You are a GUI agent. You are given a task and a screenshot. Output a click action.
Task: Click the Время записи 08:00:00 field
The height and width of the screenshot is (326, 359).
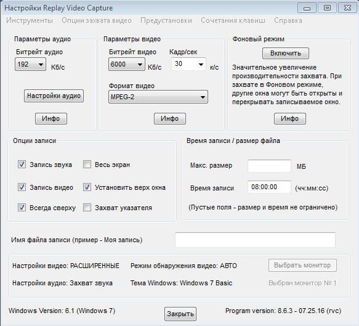click(x=269, y=187)
